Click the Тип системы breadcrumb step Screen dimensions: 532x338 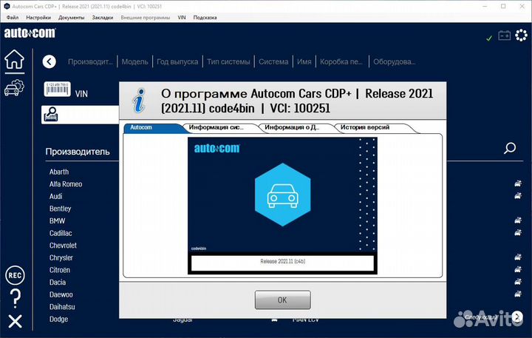(228, 62)
